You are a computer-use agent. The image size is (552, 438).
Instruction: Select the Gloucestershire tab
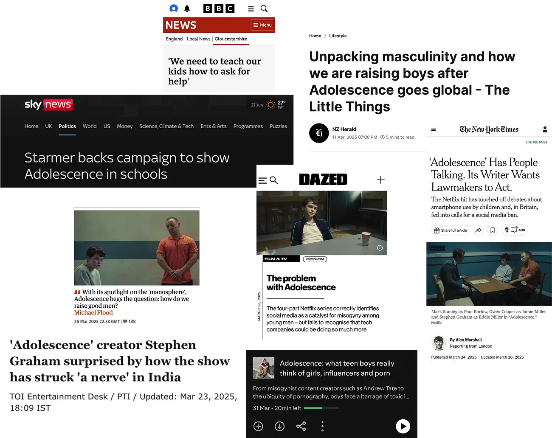pos(231,39)
